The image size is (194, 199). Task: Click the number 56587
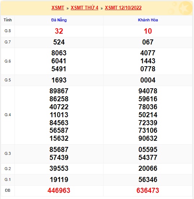click(59, 131)
